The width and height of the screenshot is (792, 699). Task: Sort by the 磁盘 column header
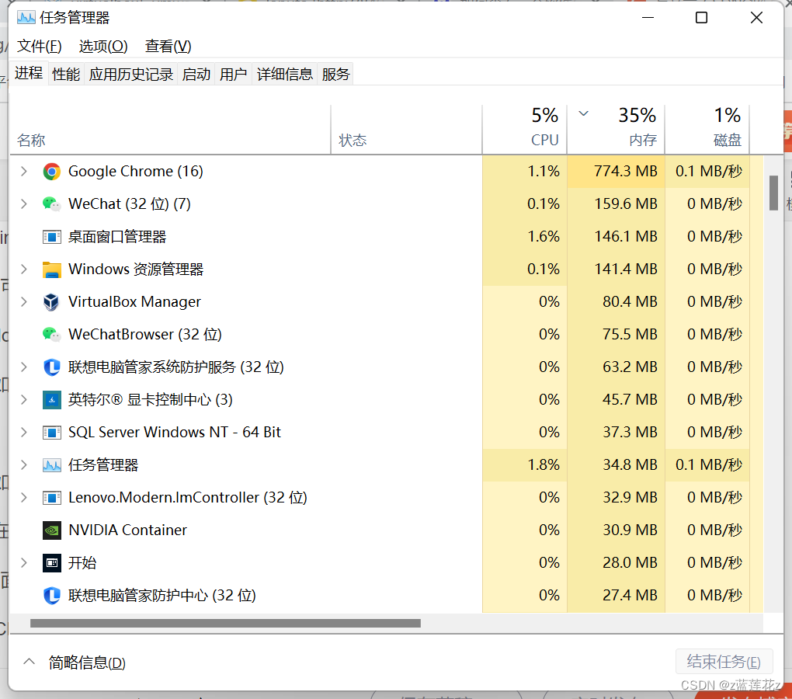[x=707, y=130]
